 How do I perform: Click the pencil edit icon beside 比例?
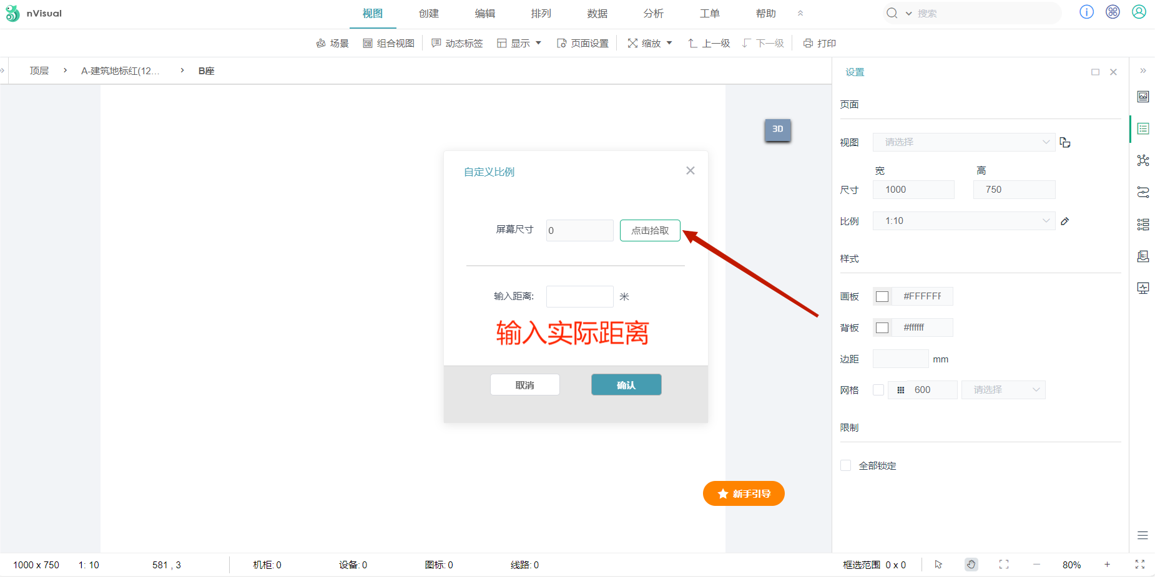pos(1065,221)
